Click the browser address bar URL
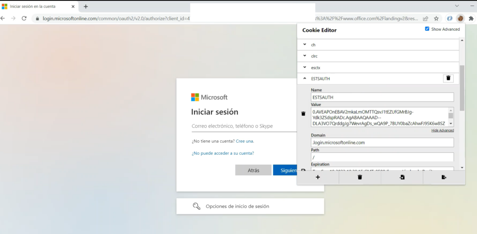477x234 pixels. pos(116,19)
